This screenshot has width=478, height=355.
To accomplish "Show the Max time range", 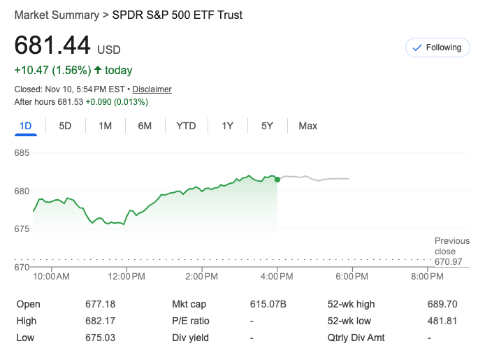I will tap(307, 126).
